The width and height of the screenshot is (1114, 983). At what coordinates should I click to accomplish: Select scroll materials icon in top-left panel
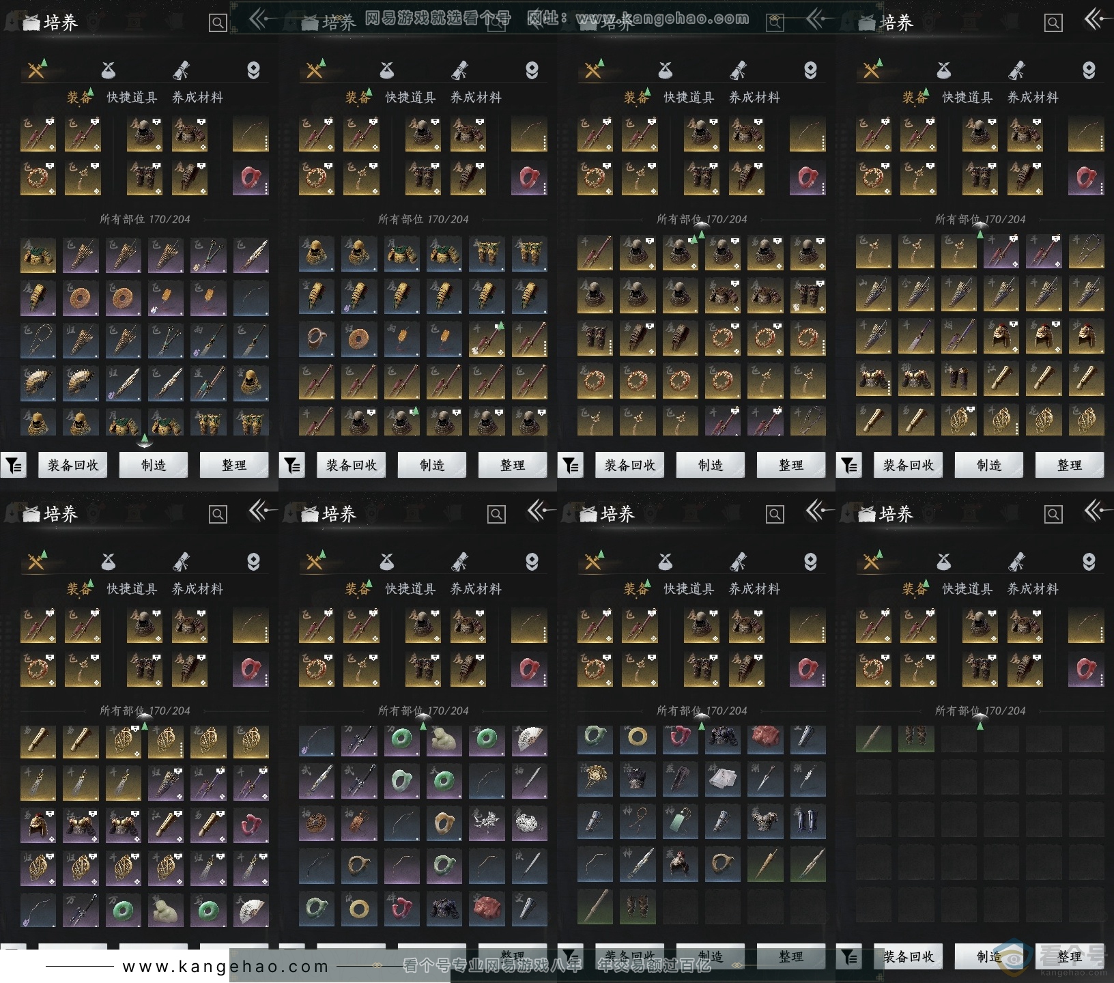[x=181, y=70]
